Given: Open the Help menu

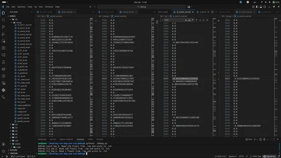Looking at the screenshot, I should click(57, 7).
